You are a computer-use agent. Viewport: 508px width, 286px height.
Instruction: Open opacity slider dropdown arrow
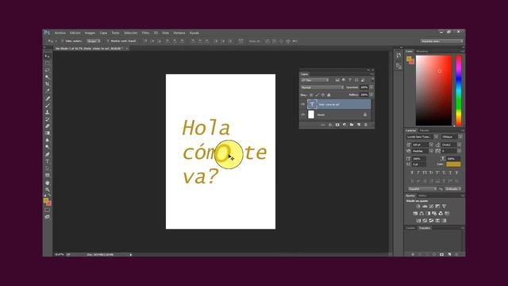(x=371, y=87)
